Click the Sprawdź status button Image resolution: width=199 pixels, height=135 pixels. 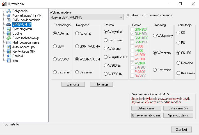point(177,115)
